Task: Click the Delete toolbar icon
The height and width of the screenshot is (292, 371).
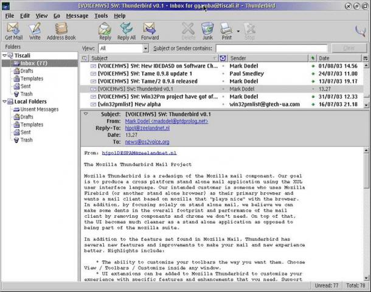Action: tap(189, 31)
